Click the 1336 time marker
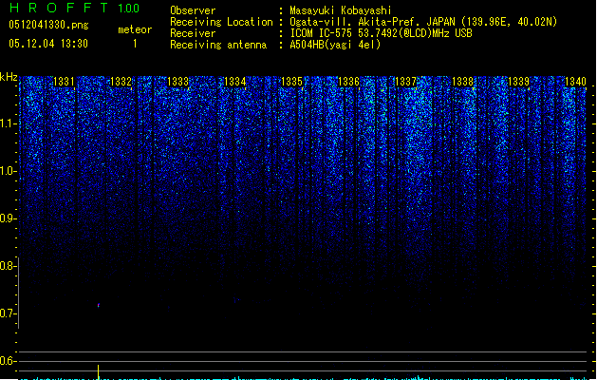The image size is (597, 380). pyautogui.click(x=348, y=82)
